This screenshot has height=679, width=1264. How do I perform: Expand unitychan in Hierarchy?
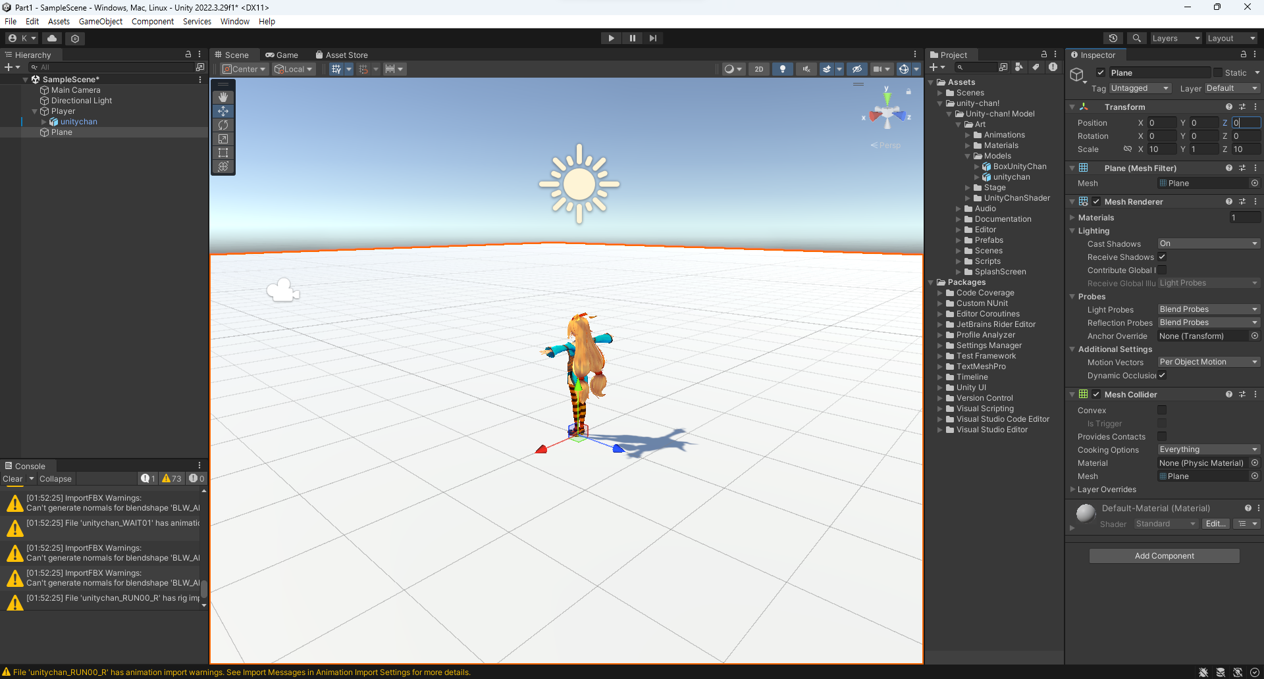(44, 122)
